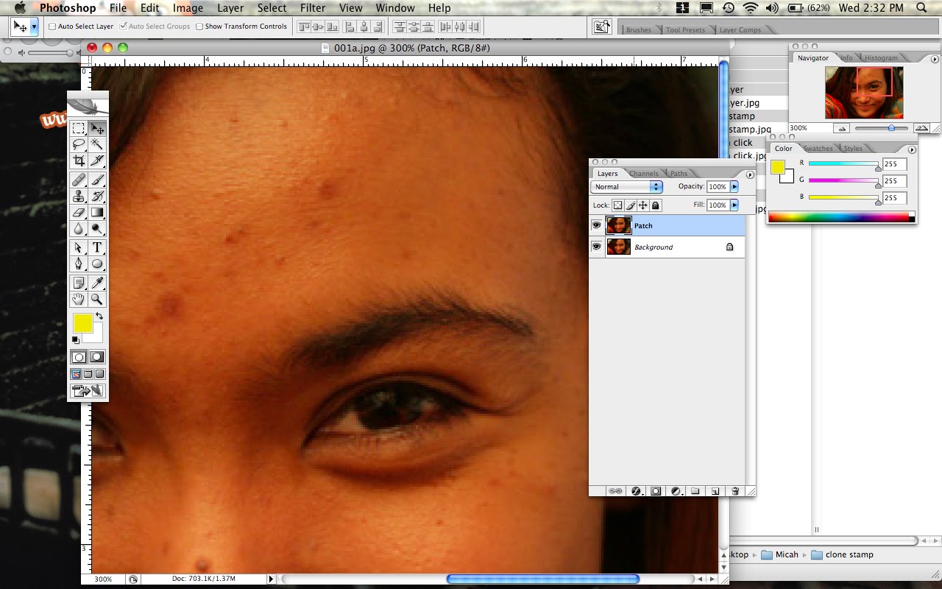Select the Type tool

point(96,247)
